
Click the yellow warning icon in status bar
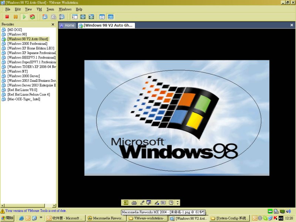point(3,211)
